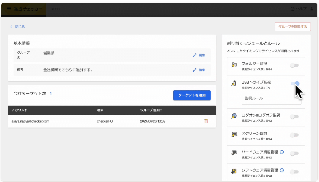
Task: Select araya.naoya@checker.com account cell
Action: 30,121
